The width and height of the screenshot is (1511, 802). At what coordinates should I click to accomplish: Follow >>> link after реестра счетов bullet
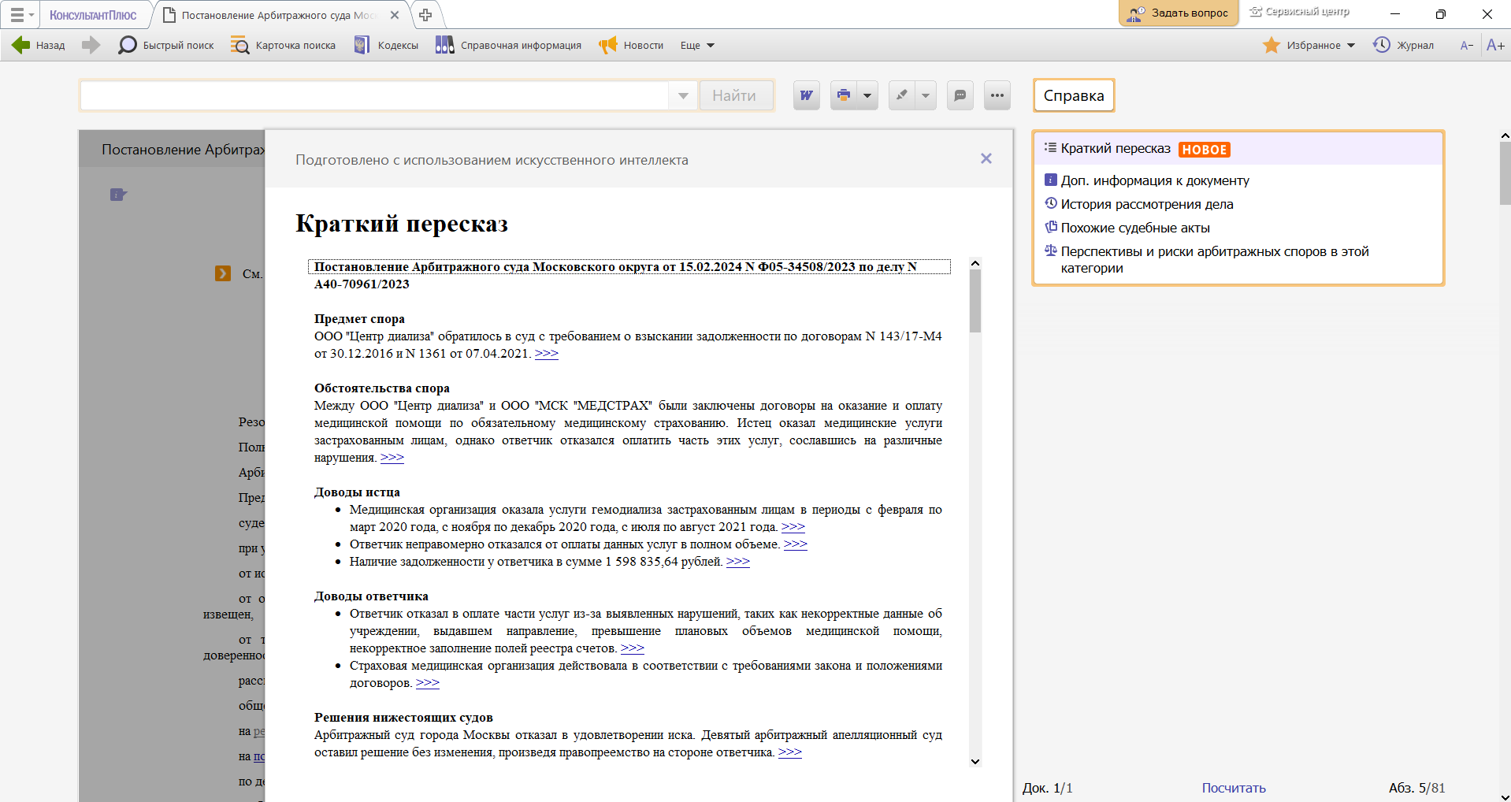point(633,648)
